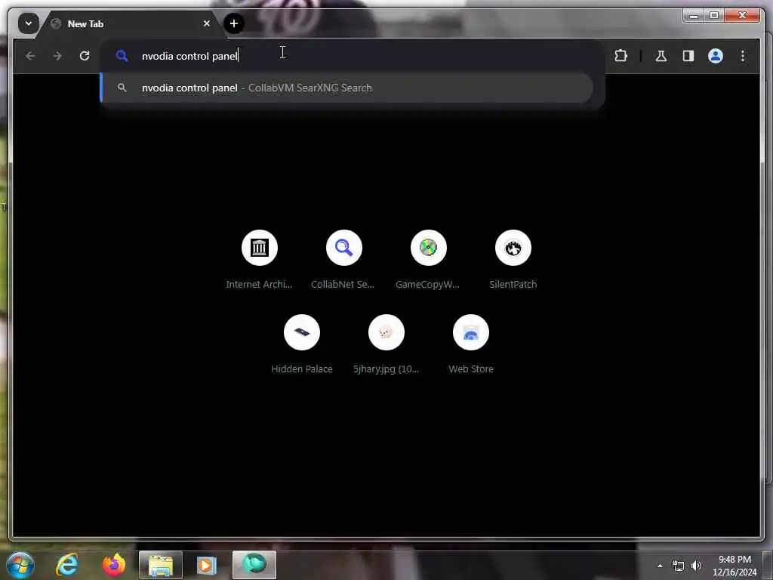Open Windows Explorer from taskbar
The width and height of the screenshot is (773, 580).
(x=161, y=565)
